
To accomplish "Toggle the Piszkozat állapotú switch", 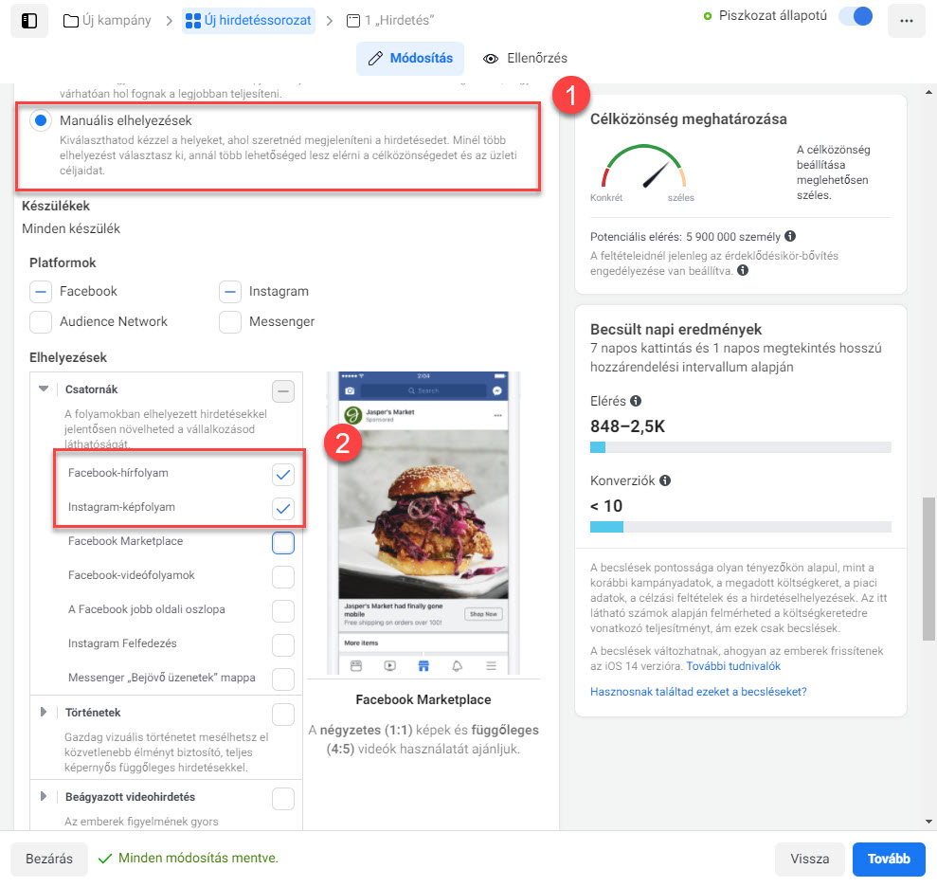I will point(856,16).
